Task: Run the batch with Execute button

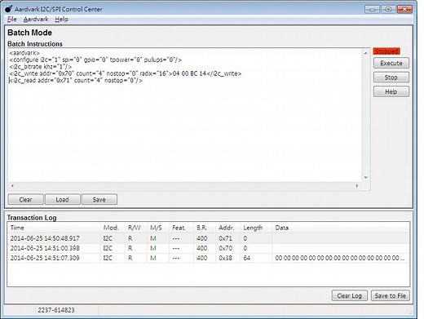Action: pos(391,63)
